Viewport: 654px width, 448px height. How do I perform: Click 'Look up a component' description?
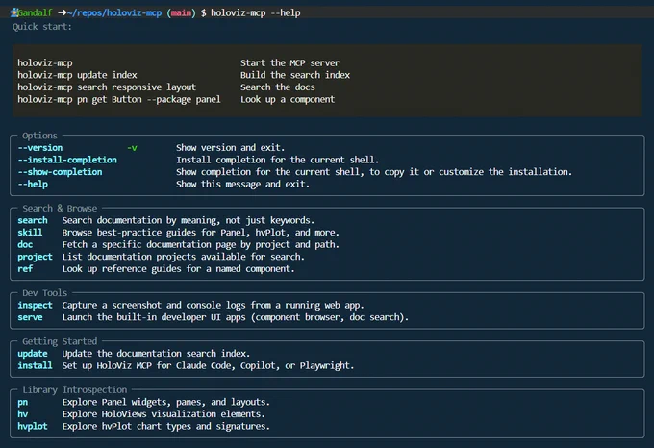point(288,99)
